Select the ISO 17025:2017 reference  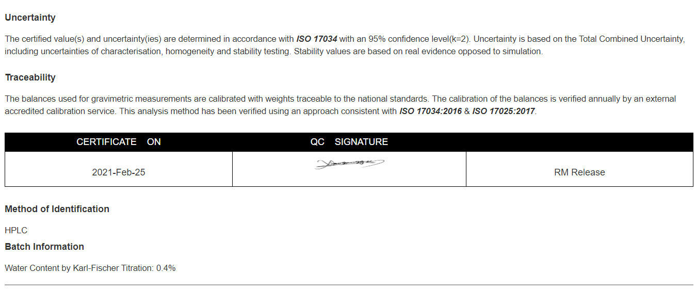click(x=504, y=111)
